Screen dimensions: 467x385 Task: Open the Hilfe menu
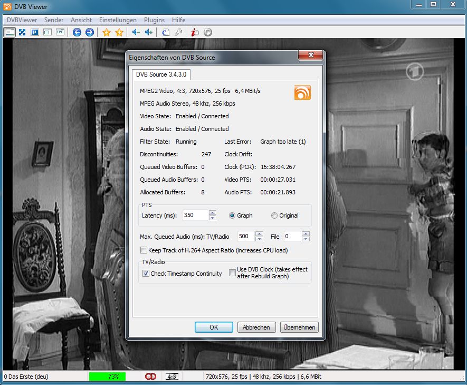(x=179, y=20)
